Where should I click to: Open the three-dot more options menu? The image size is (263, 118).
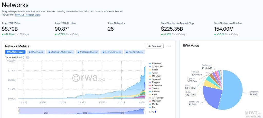169,46
